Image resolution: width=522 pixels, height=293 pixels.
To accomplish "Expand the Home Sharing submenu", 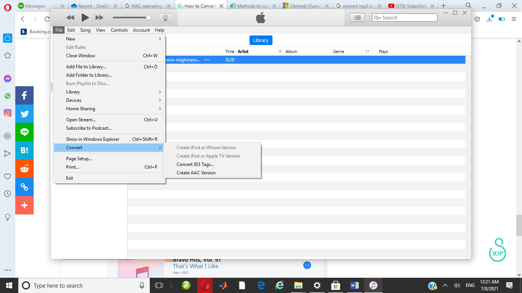I will tap(109, 109).
